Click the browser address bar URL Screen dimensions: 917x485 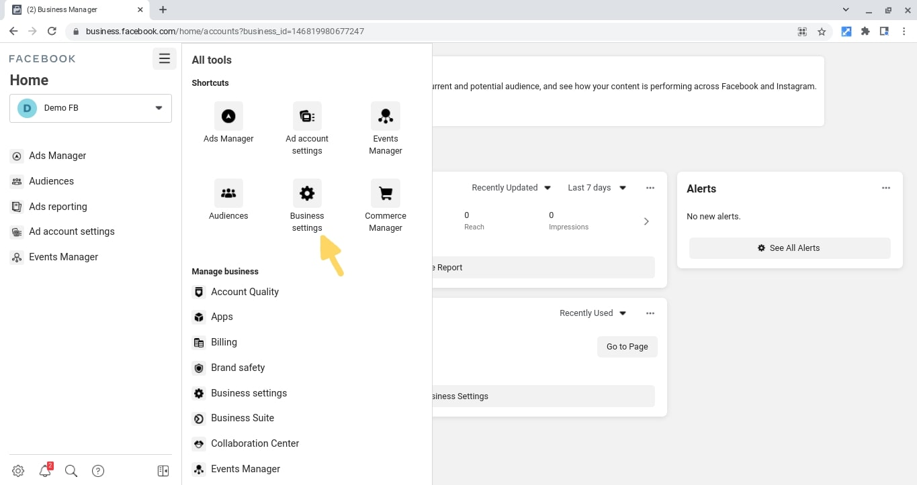[x=225, y=32]
